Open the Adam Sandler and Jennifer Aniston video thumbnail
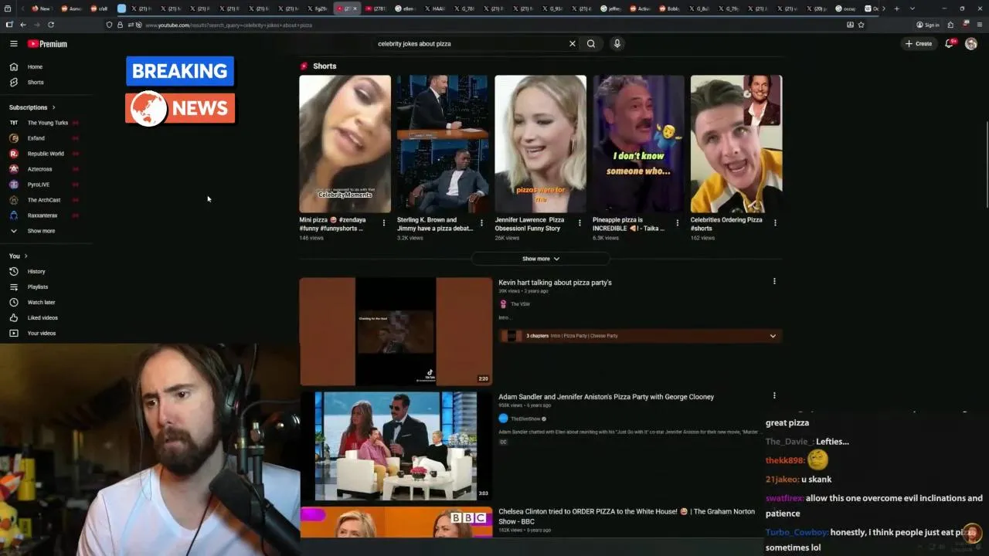Image resolution: width=989 pixels, height=556 pixels. 396,446
